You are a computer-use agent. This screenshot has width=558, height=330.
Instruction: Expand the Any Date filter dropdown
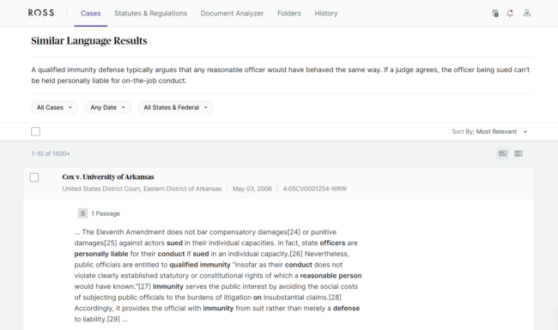point(108,107)
